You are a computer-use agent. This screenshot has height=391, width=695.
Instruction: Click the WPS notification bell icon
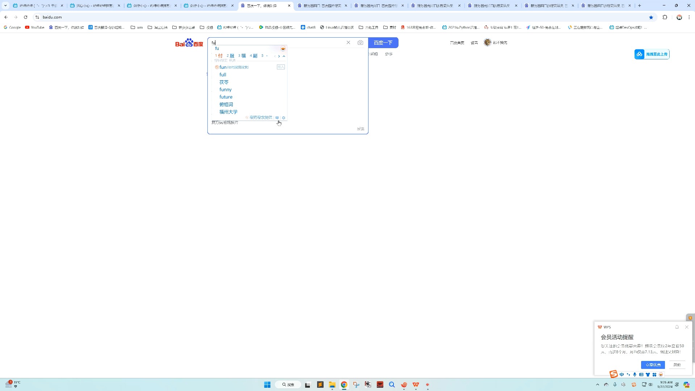pos(677,327)
